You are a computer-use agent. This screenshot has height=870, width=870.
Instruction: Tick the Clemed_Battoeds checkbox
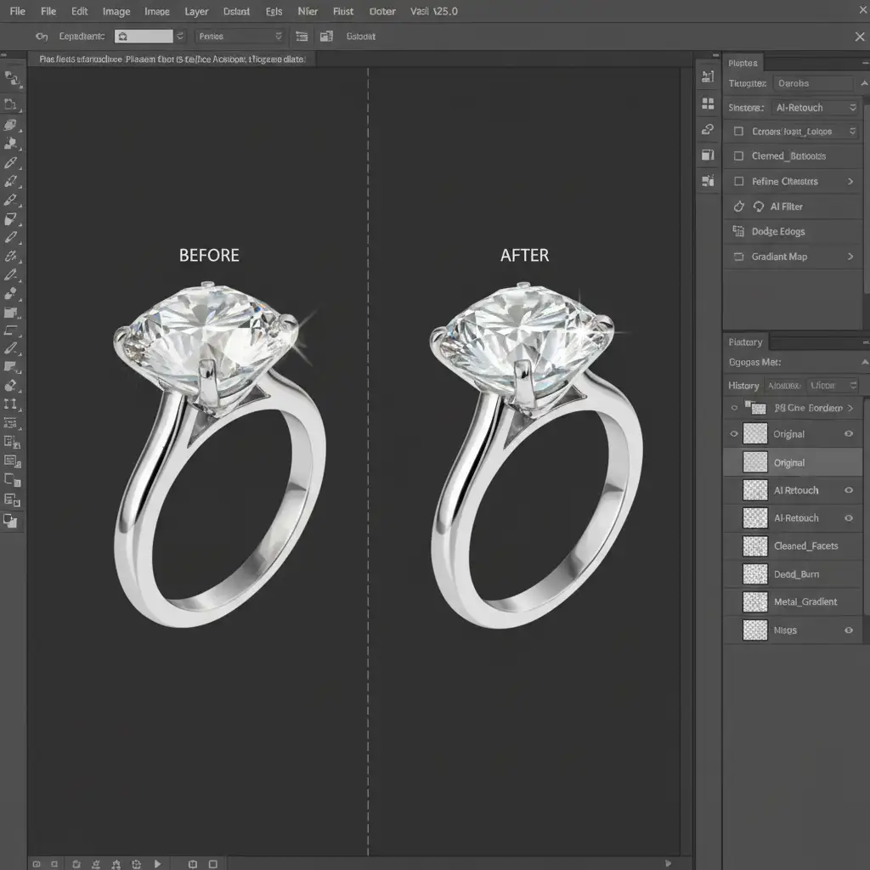(x=737, y=156)
